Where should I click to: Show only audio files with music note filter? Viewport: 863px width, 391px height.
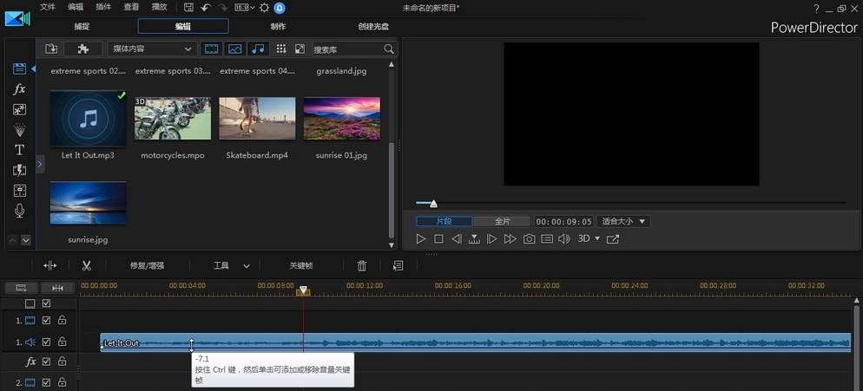pos(258,49)
